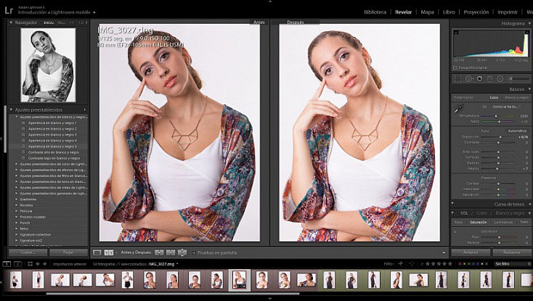
Task: Click the Navegador preview thumbnail
Action: pos(48,65)
